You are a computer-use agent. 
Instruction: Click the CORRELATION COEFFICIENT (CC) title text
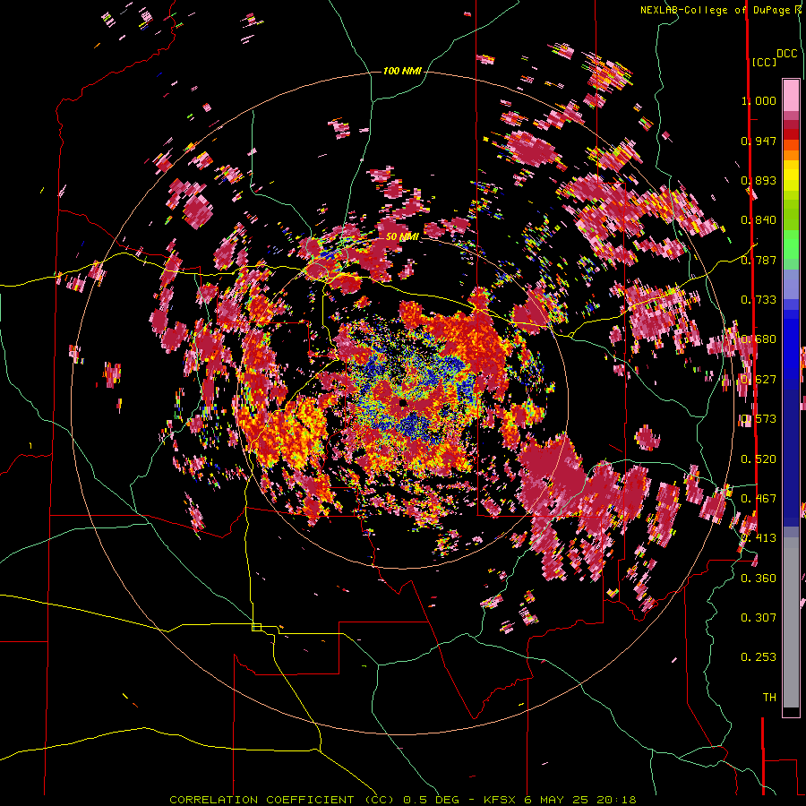pyautogui.click(x=282, y=800)
